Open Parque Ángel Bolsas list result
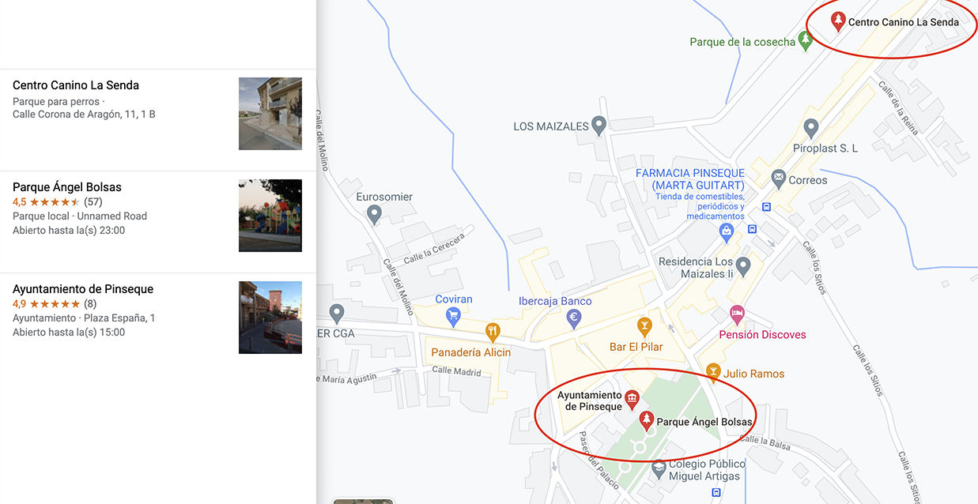The width and height of the screenshot is (978, 504). [158, 222]
